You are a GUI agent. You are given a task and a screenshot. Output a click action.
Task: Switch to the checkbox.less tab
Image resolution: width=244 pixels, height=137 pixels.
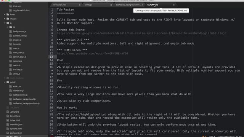[60, 5]
